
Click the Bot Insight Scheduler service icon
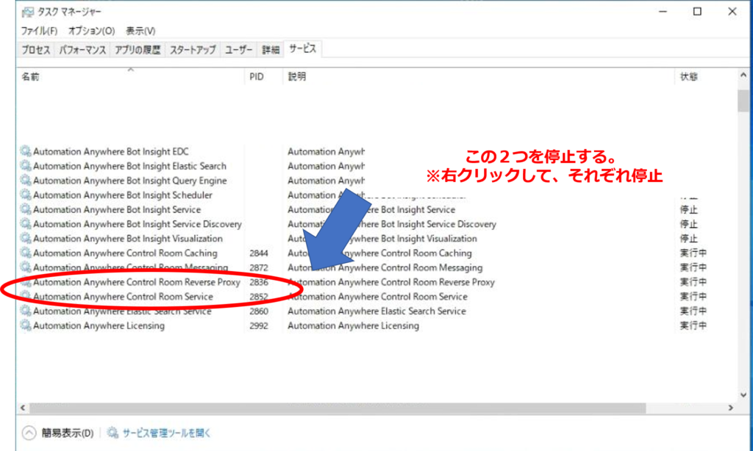pos(26,195)
